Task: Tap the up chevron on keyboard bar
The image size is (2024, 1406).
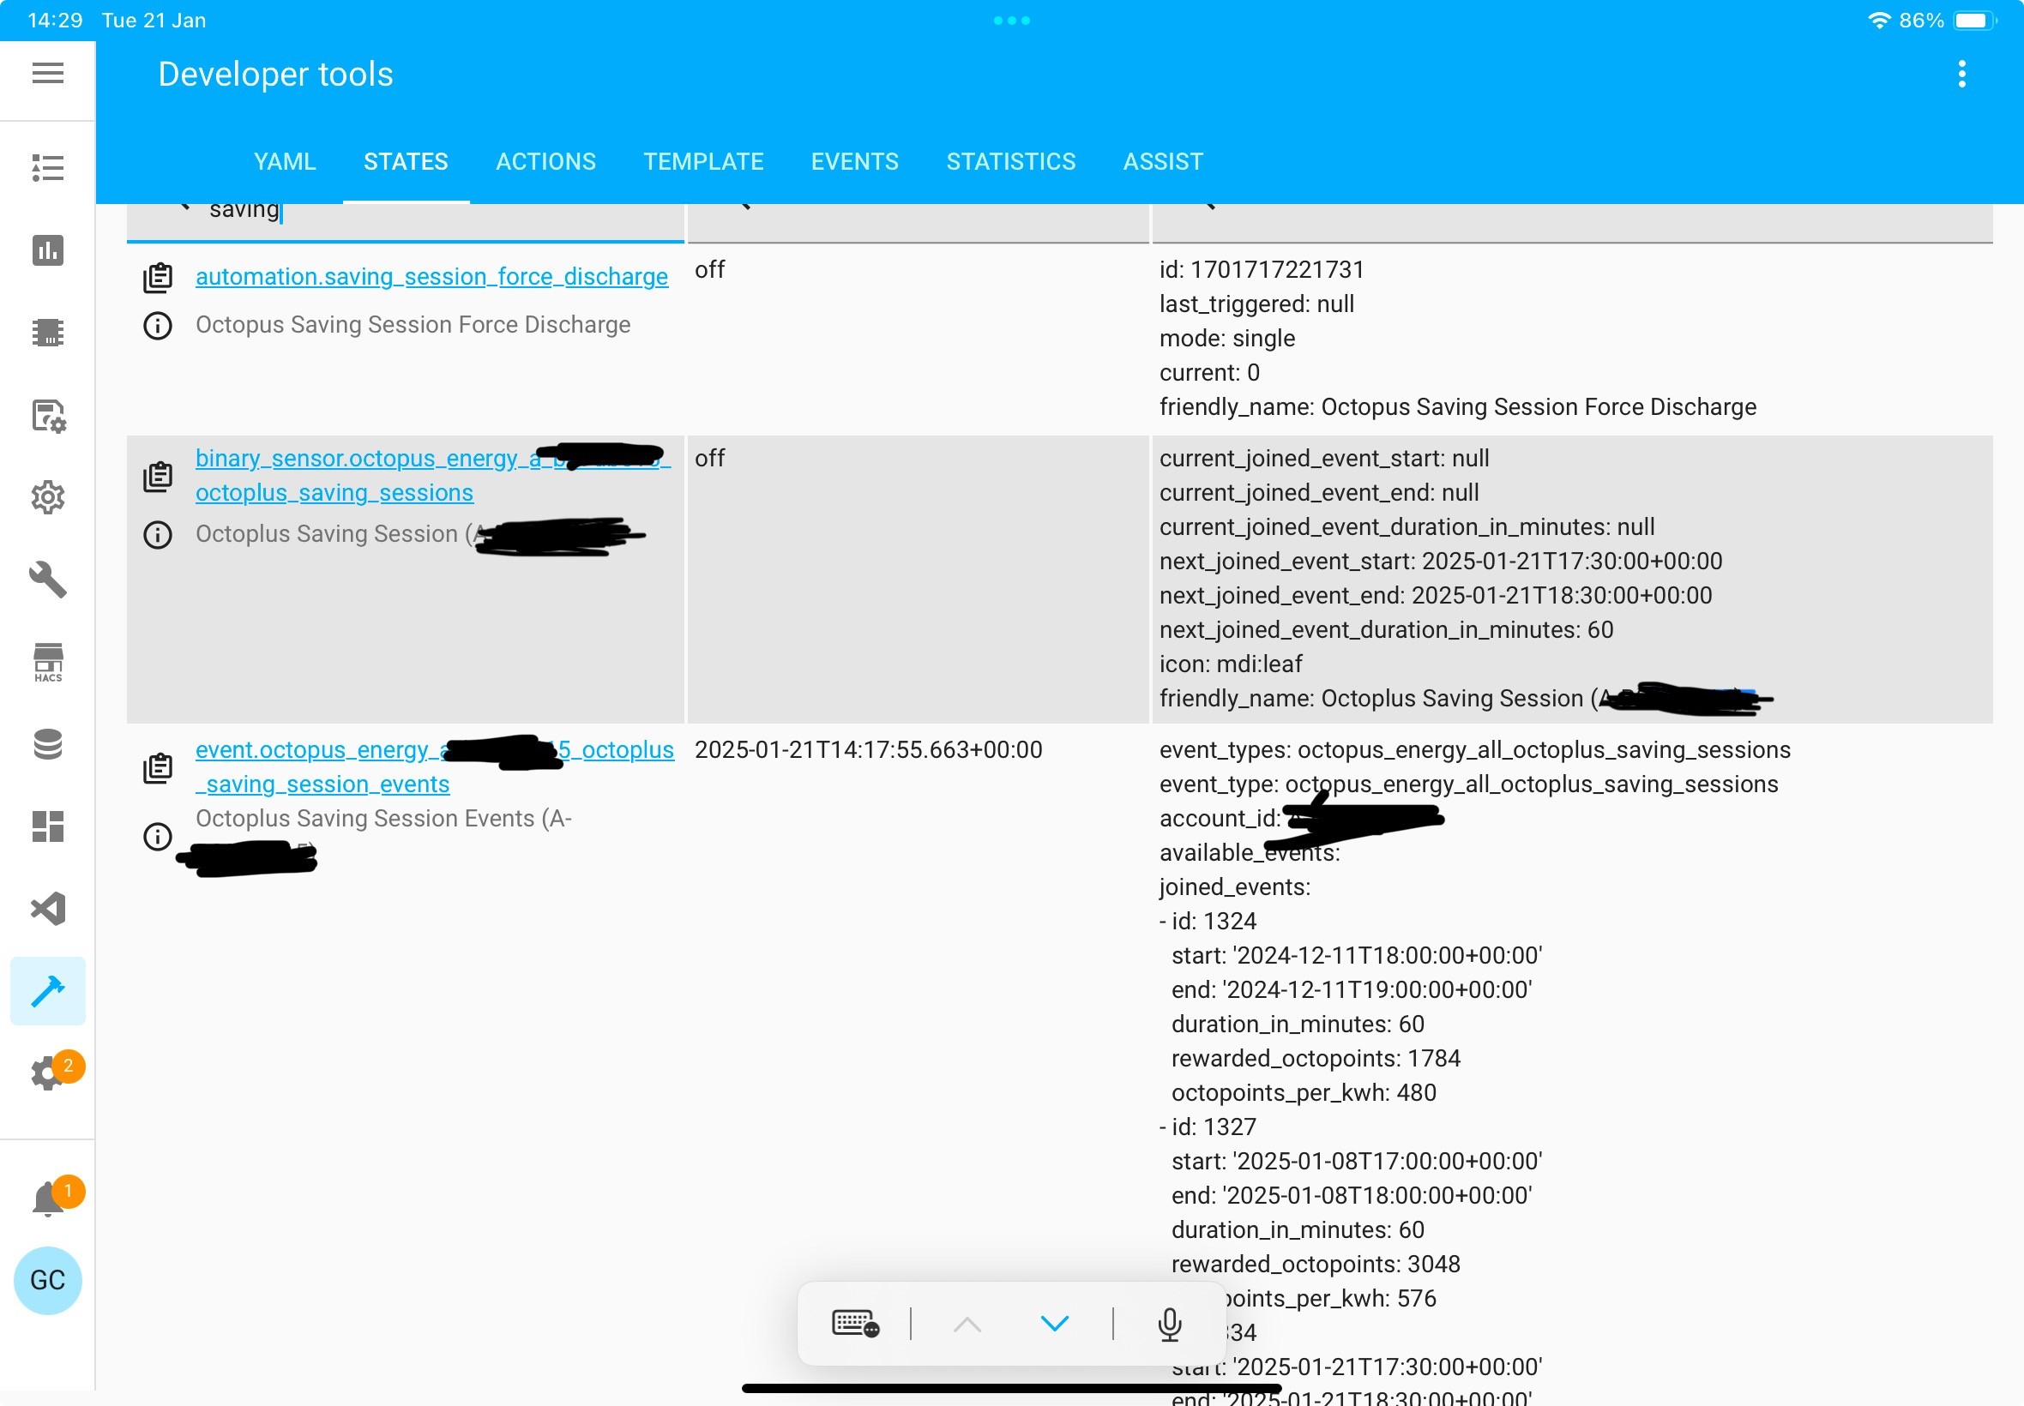Action: coord(967,1323)
